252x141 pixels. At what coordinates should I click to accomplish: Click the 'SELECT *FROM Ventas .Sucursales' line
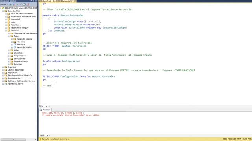(x=65, y=46)
